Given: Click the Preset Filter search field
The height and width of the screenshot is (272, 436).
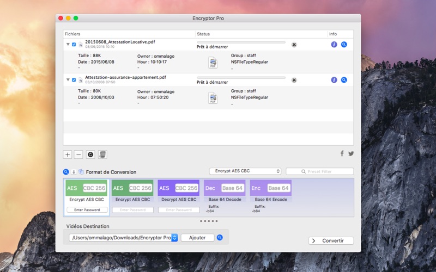Looking at the screenshot, I should (320, 171).
